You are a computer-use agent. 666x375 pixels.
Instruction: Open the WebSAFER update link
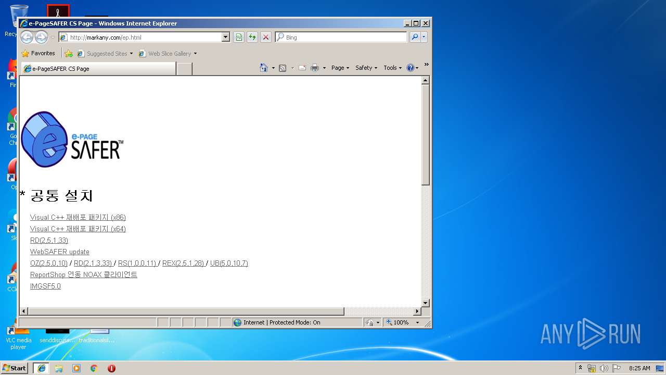60,252
